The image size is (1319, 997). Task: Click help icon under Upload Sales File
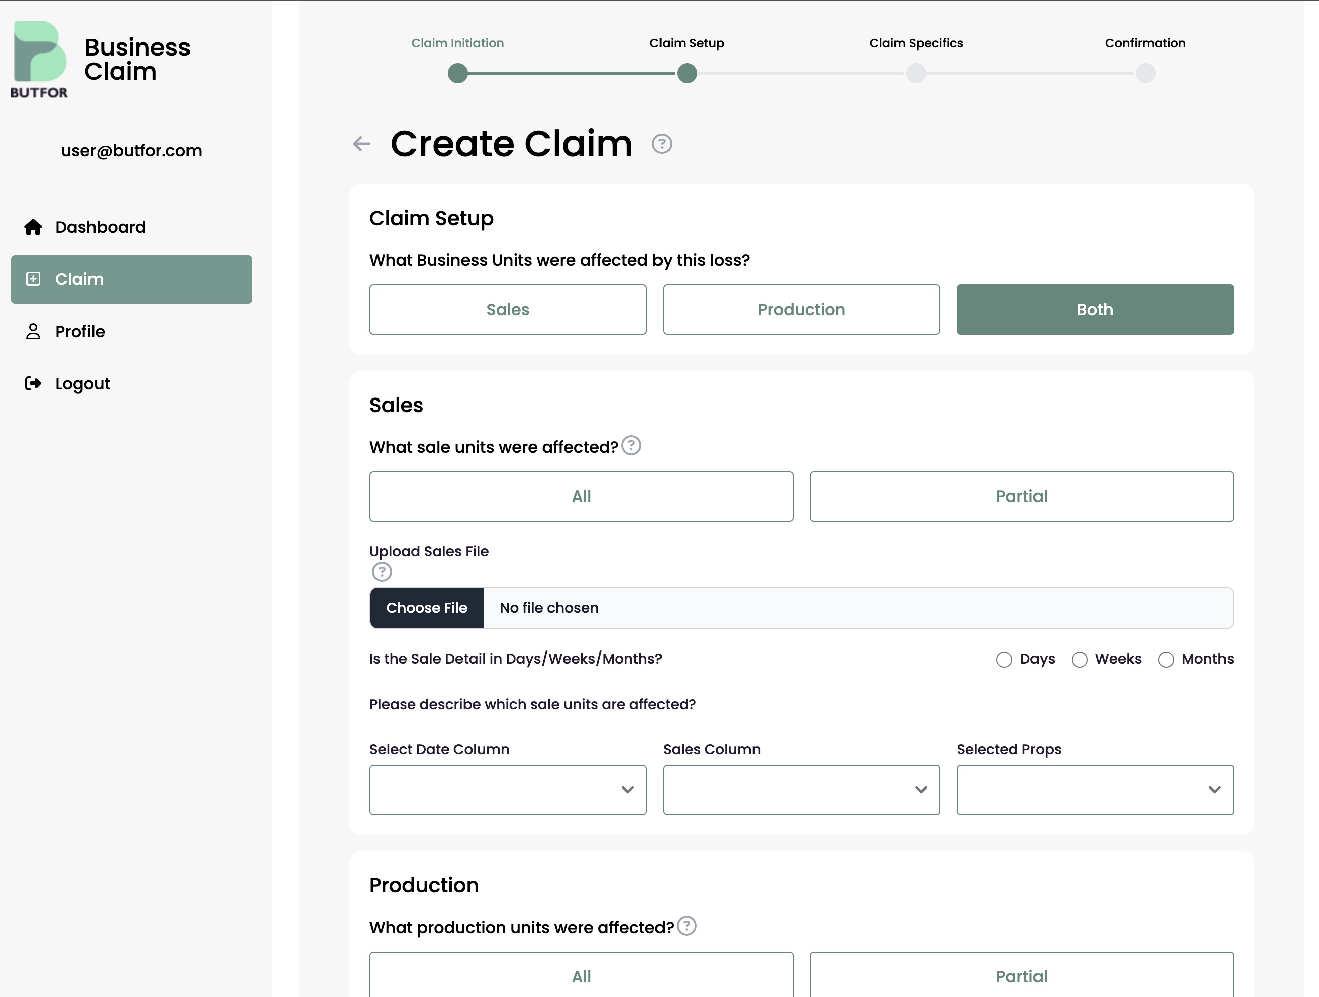tap(382, 572)
